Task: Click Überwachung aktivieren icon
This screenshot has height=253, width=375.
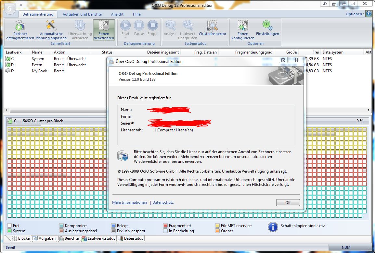Action: (80, 26)
